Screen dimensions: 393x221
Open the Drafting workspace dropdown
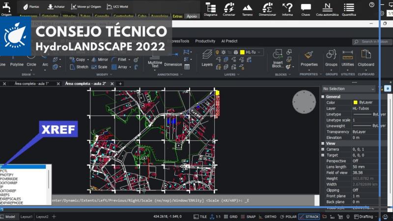point(366,217)
